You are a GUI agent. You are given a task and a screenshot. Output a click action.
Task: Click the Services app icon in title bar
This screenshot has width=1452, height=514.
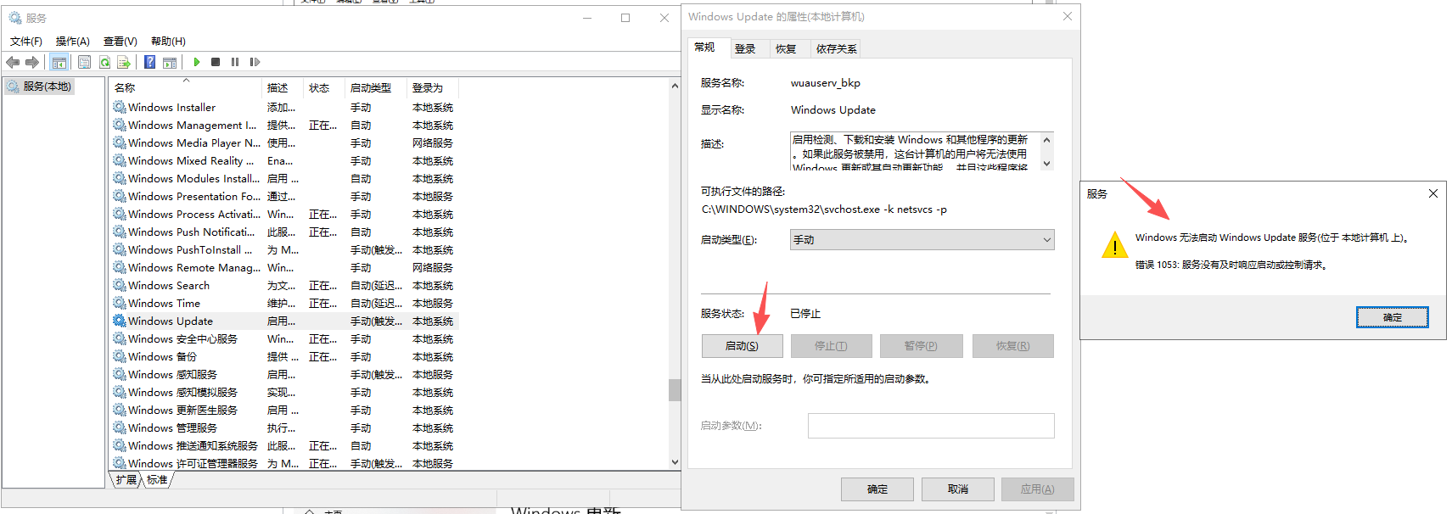coord(15,18)
